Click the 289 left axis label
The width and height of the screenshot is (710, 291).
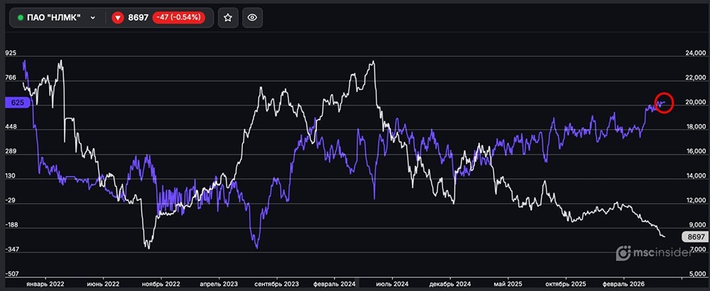[x=11, y=152]
